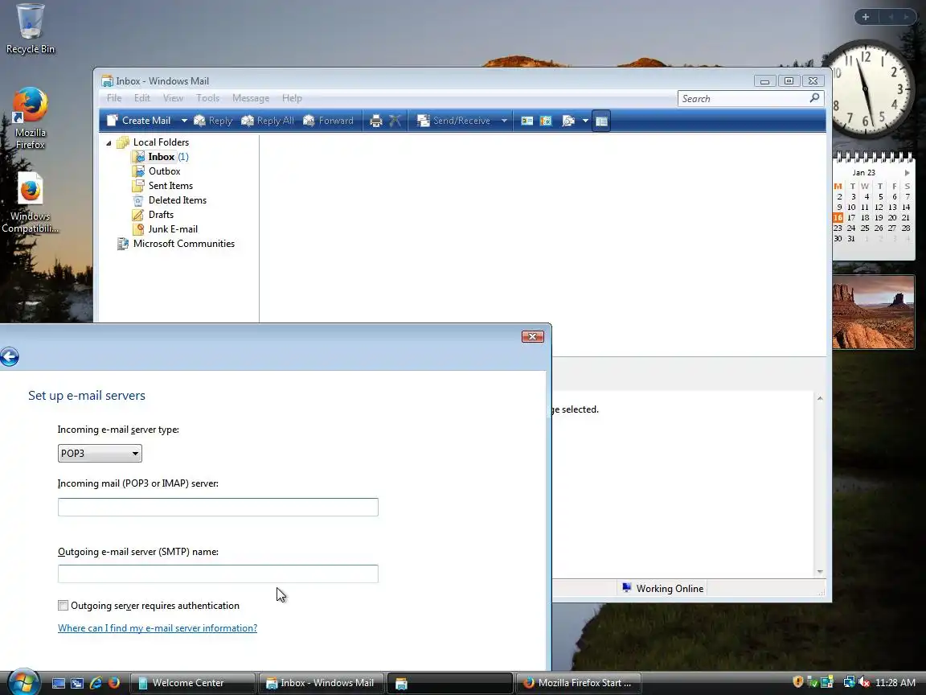The height and width of the screenshot is (695, 926).
Task: Open the Tools menu
Action: tap(207, 98)
